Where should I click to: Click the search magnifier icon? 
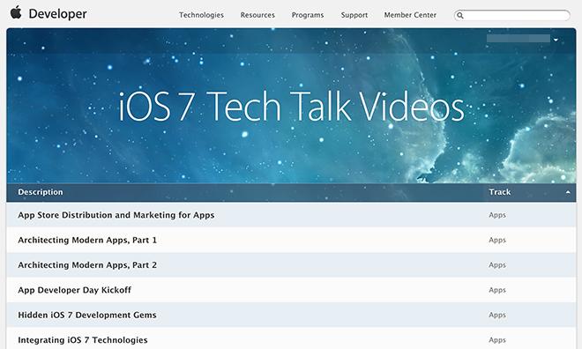point(460,15)
